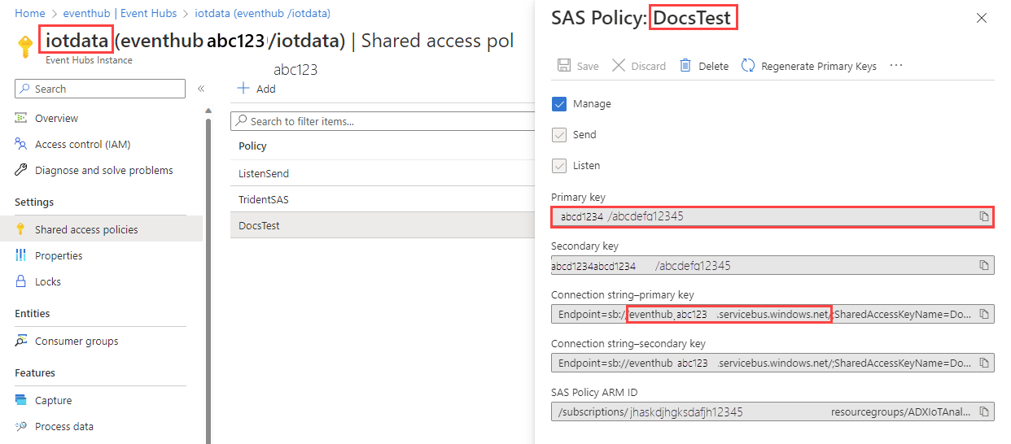The height and width of the screenshot is (444, 1011).
Task: Go to Home breadcrumb link
Action: pos(30,14)
